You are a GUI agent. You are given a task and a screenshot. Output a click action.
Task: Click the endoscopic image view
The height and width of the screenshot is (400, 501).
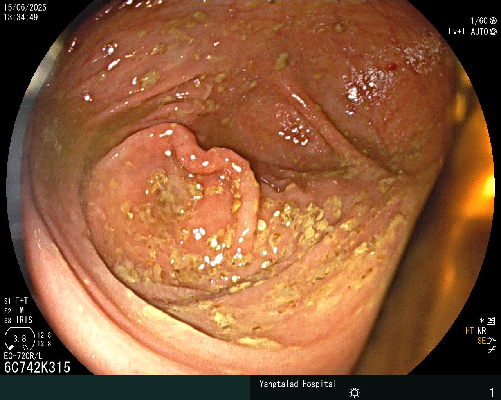(250, 187)
